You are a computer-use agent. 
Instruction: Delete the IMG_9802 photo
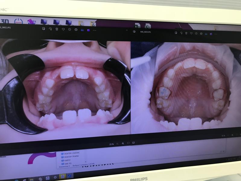tap(57, 29)
